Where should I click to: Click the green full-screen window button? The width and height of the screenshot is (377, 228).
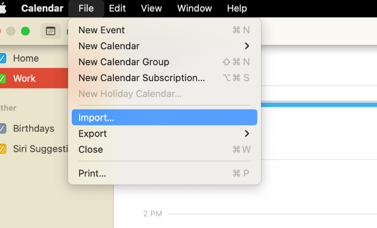point(25,31)
